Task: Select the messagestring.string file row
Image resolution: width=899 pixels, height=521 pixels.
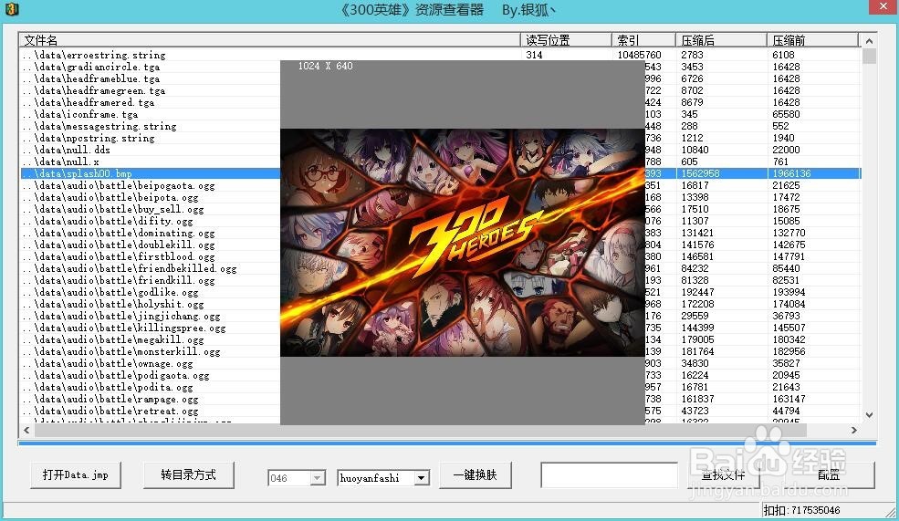Action: click(x=440, y=126)
